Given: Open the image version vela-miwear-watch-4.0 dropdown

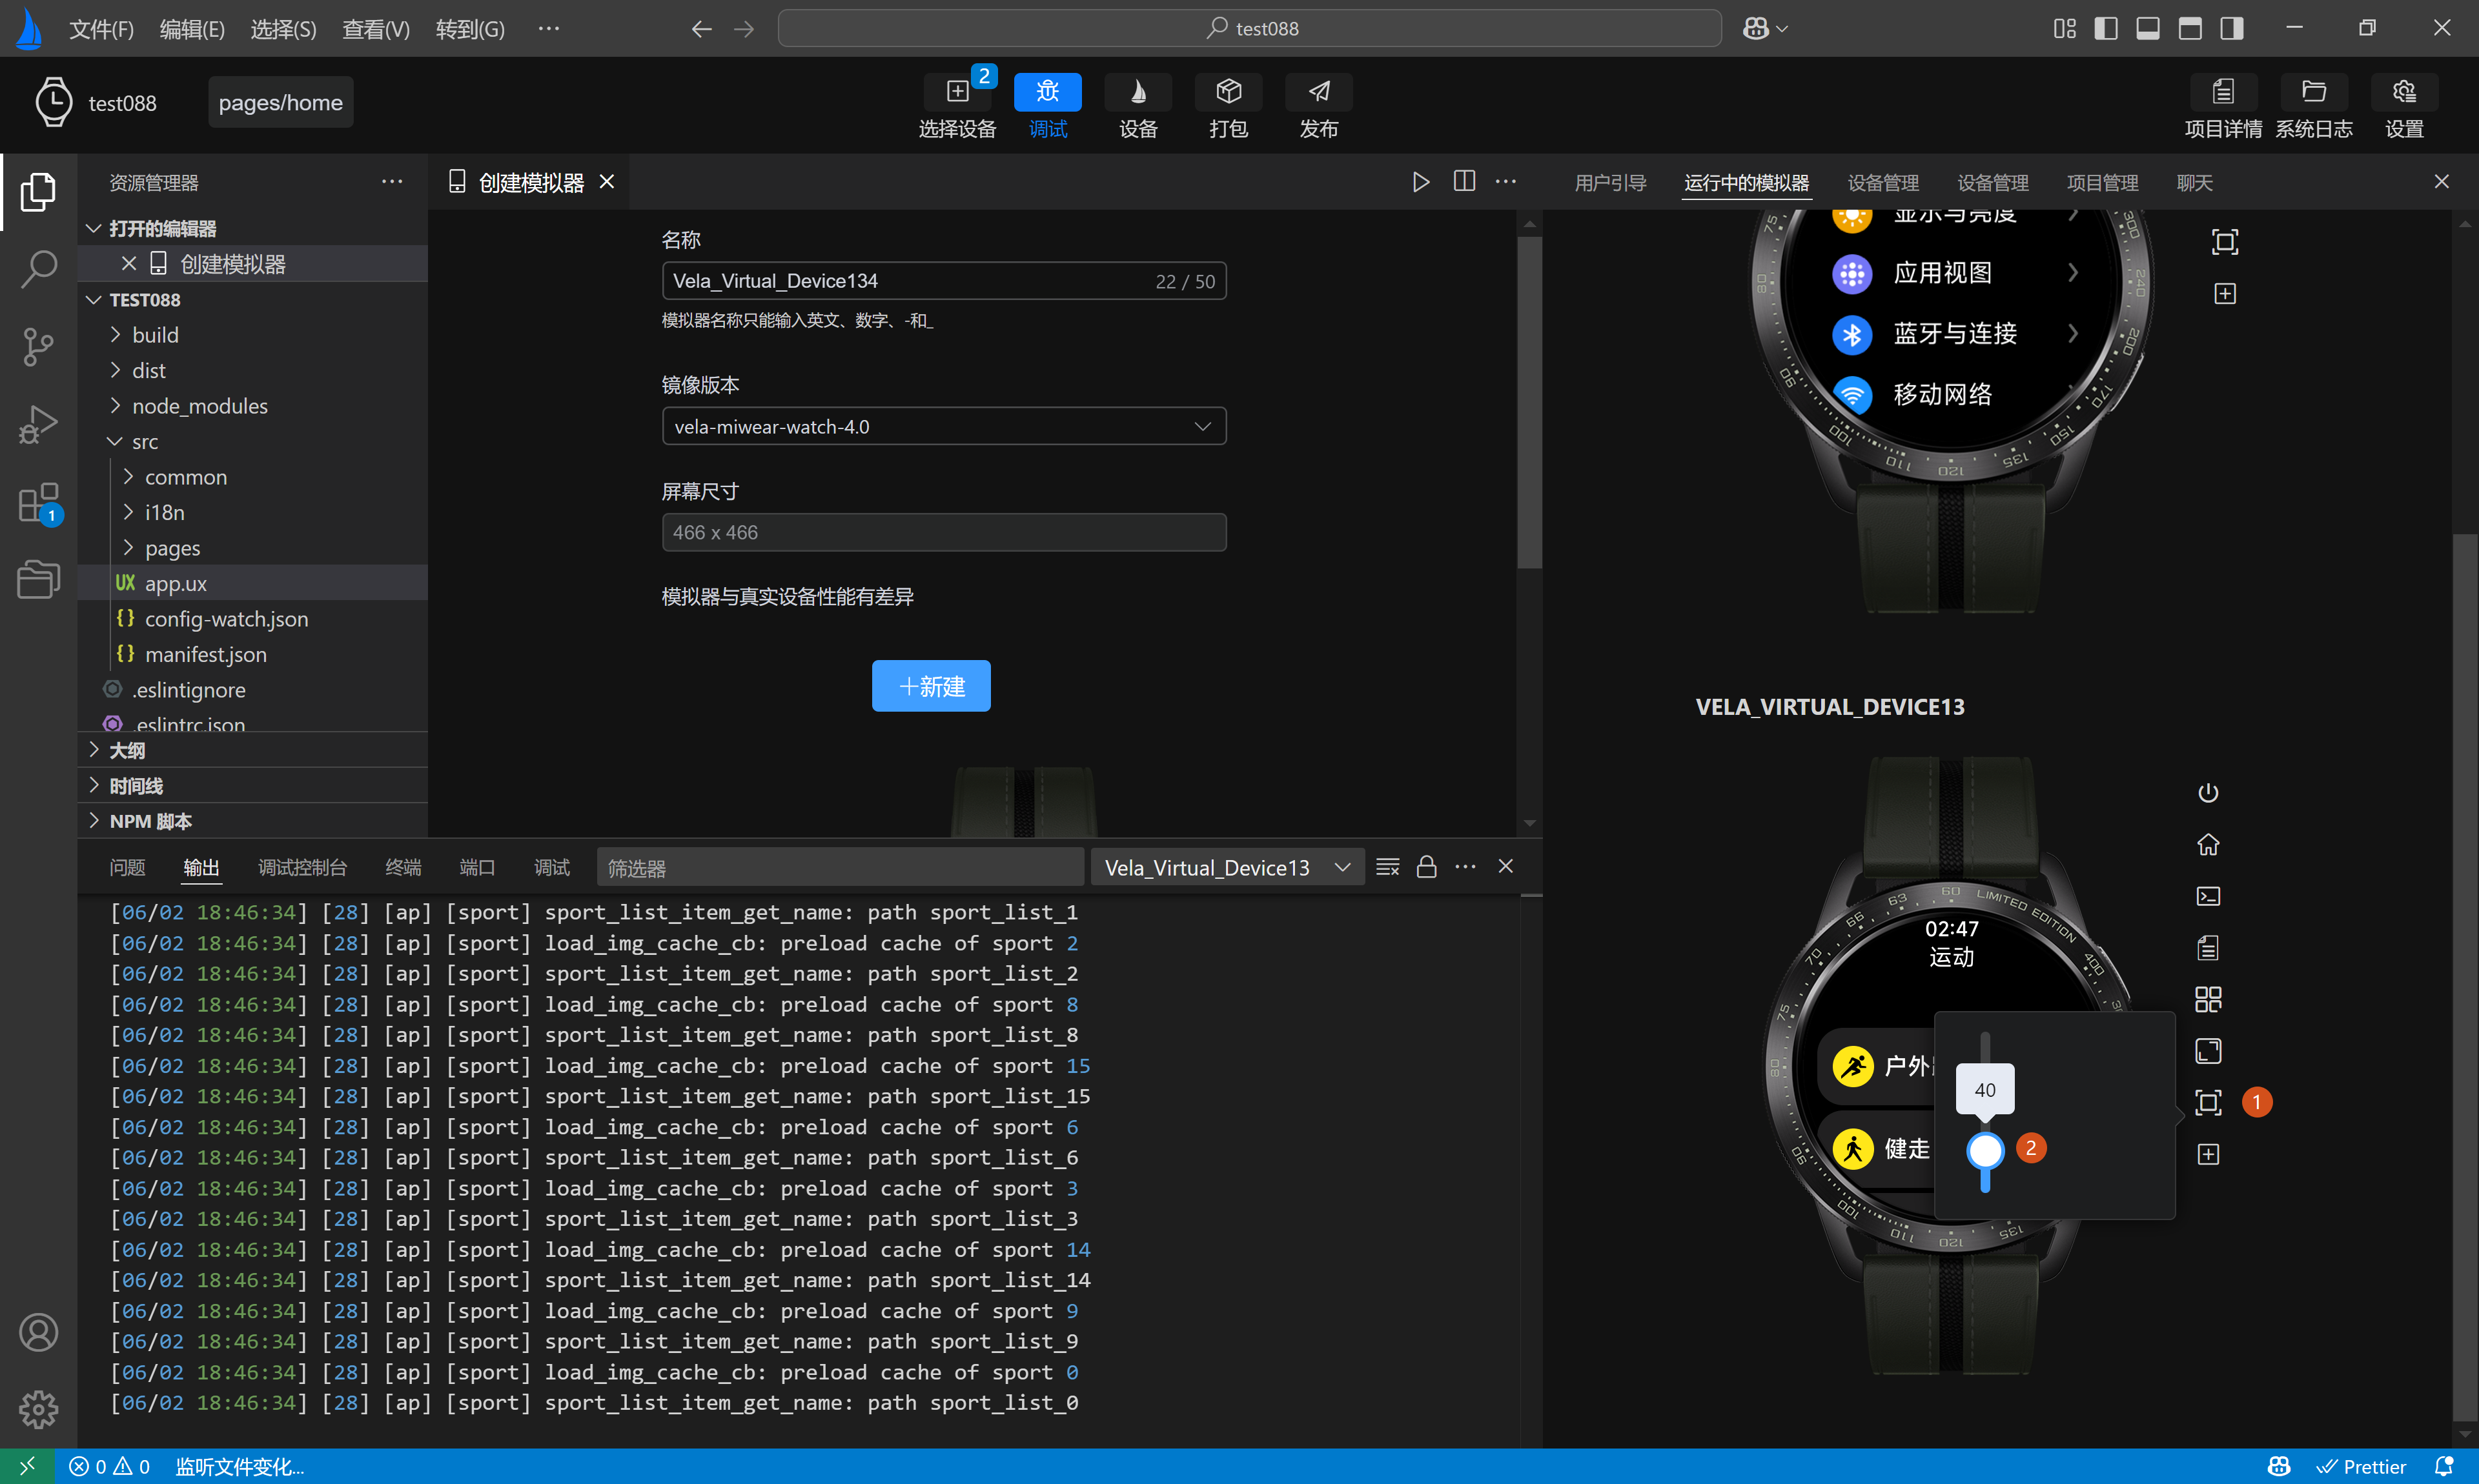Looking at the screenshot, I should pos(943,427).
